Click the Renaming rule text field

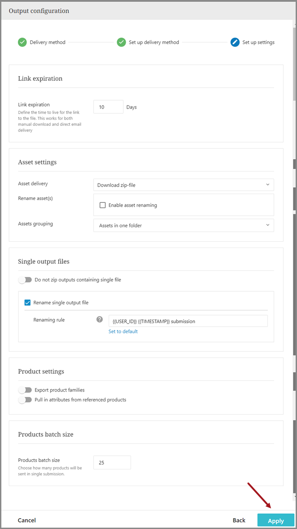tap(188, 321)
